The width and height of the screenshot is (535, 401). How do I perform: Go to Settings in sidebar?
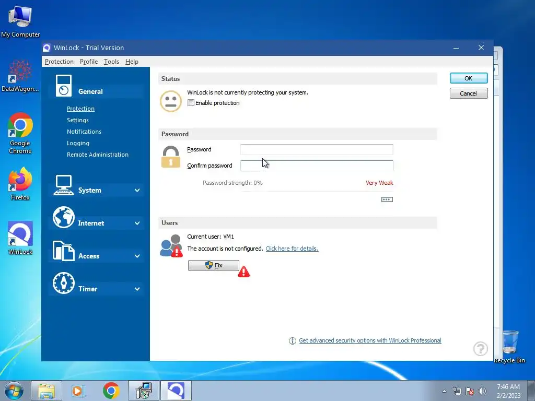[x=78, y=120]
